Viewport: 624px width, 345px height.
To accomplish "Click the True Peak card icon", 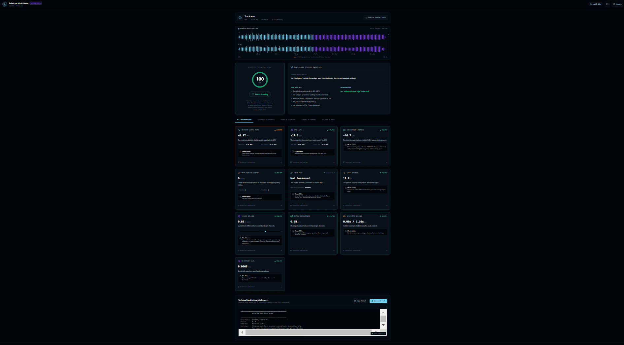I will tap(292, 173).
